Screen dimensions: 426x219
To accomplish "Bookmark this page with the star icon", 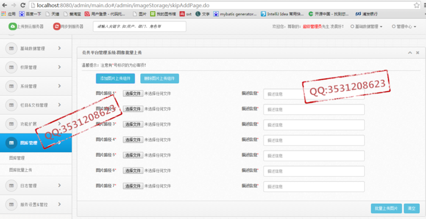I will (416, 5).
